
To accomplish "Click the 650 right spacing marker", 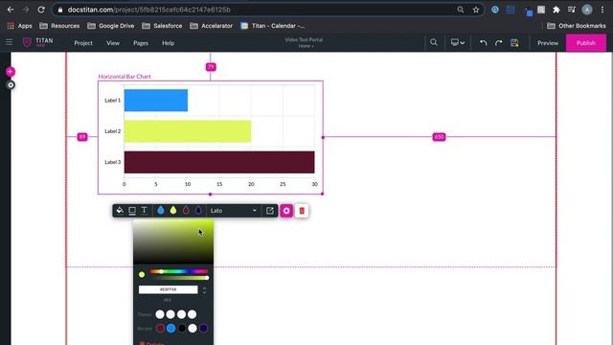I will pyautogui.click(x=439, y=137).
